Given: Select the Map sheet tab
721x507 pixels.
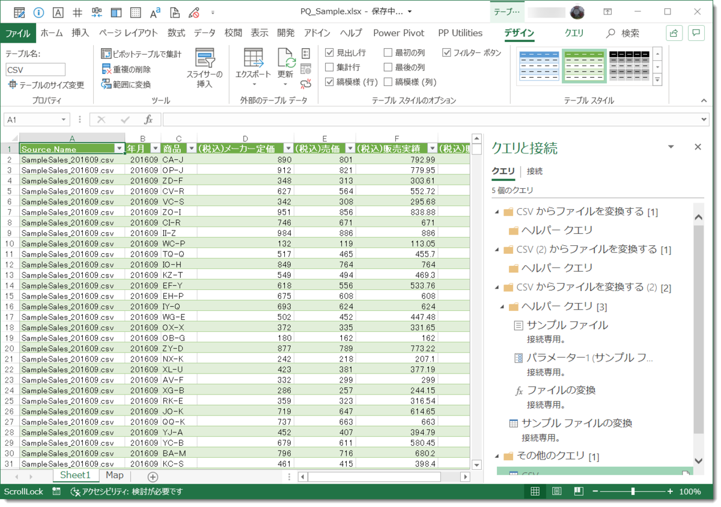Looking at the screenshot, I should click(x=114, y=476).
